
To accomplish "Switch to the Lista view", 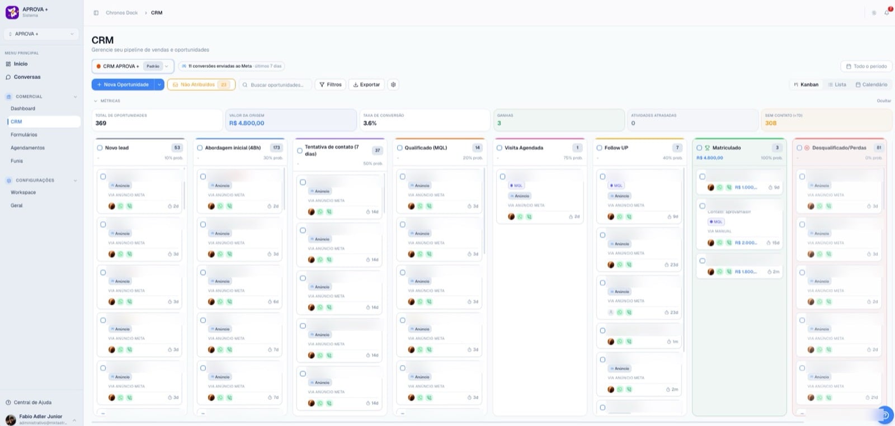I will [837, 84].
